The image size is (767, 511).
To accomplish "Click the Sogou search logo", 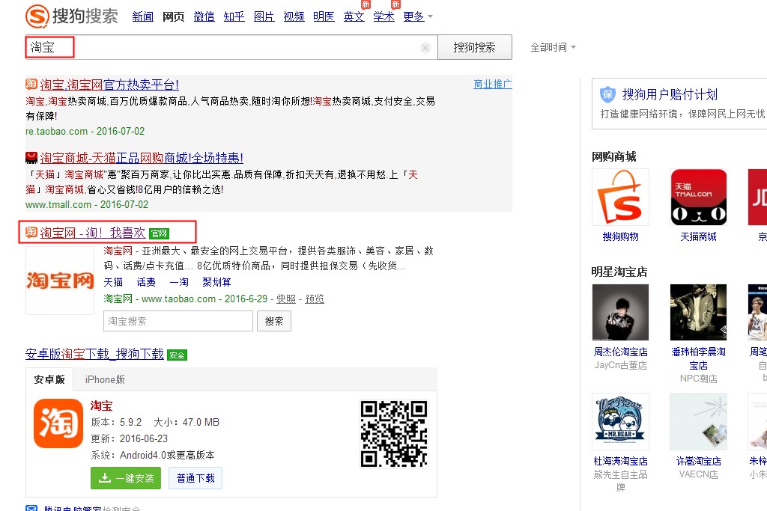I will tap(72, 16).
